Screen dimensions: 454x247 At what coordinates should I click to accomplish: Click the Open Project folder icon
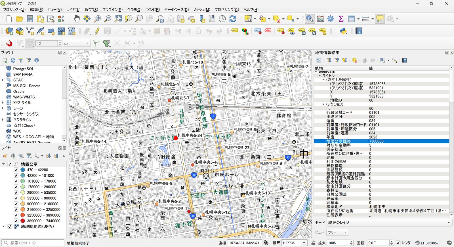[x=19, y=19]
